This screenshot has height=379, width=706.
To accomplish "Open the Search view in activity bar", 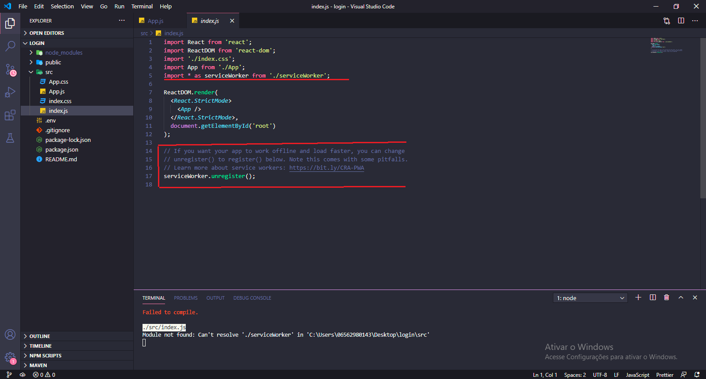I will coord(10,46).
